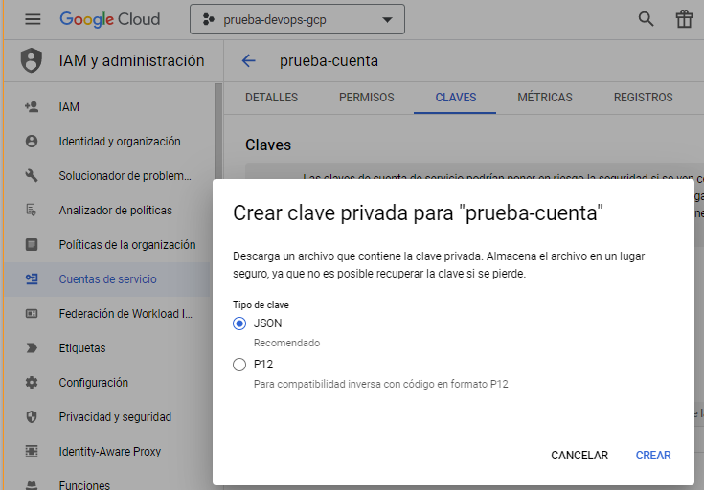Viewport: 704px width, 490px height.
Task: Open the MÉTRICAS tab
Action: click(x=544, y=98)
